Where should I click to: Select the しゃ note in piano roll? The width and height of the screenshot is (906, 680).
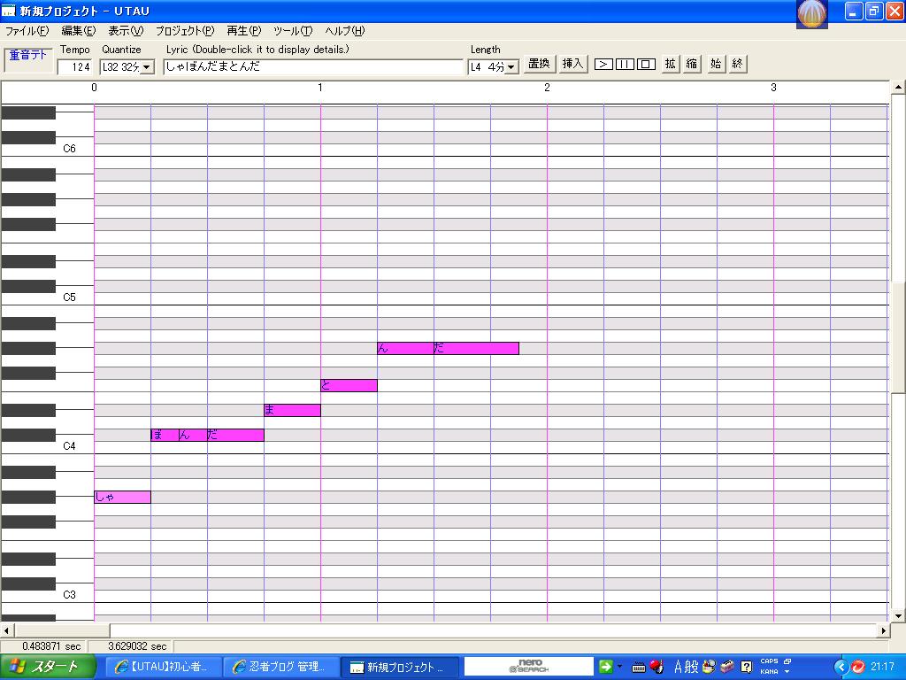click(x=122, y=497)
